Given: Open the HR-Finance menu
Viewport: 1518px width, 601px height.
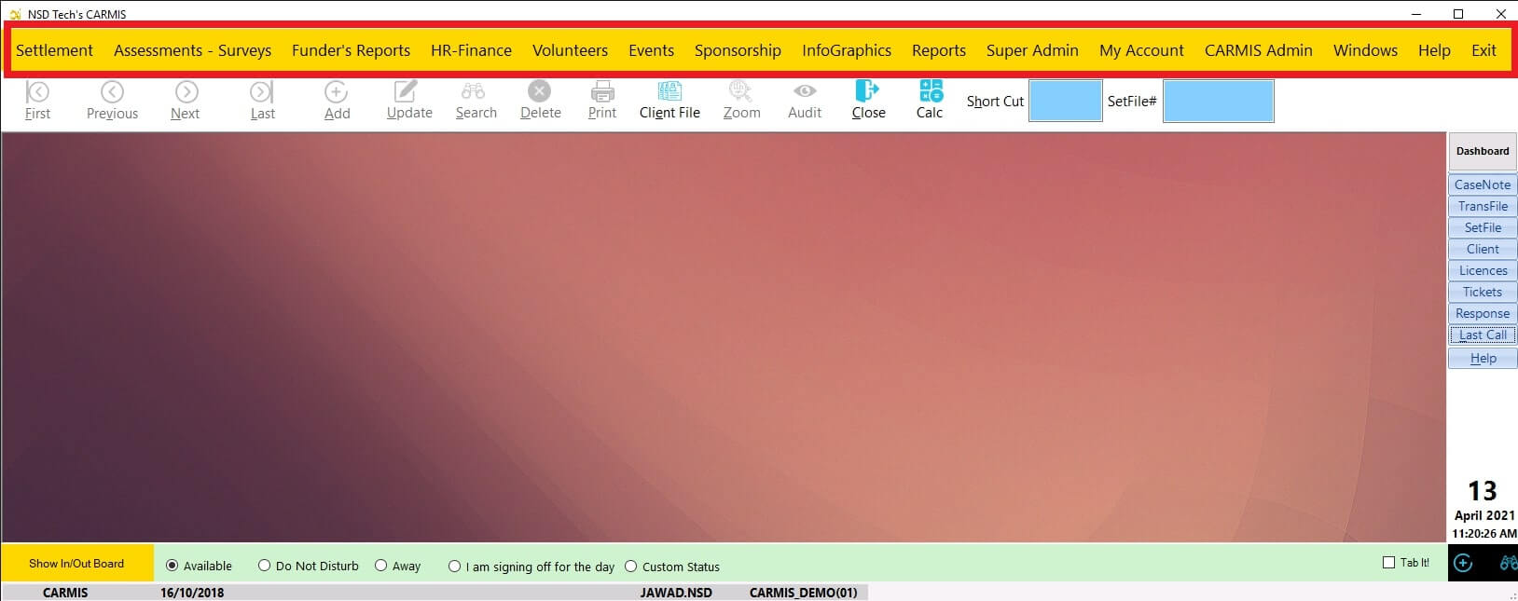Looking at the screenshot, I should coord(471,50).
